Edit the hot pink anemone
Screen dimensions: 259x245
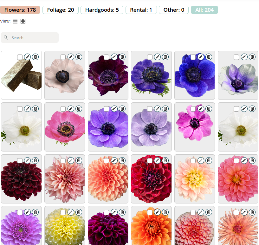coord(71,109)
